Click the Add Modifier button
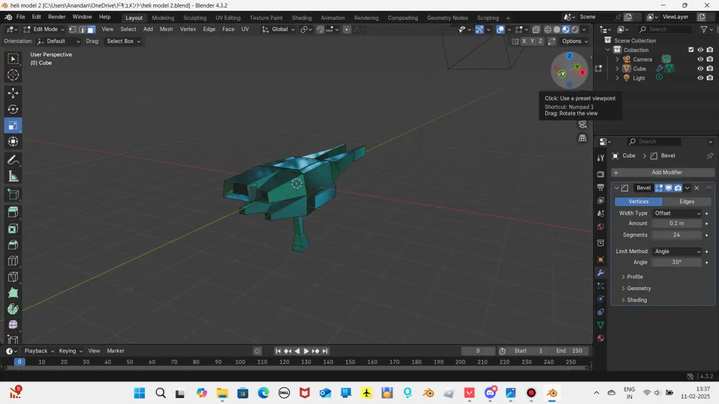 point(663,172)
